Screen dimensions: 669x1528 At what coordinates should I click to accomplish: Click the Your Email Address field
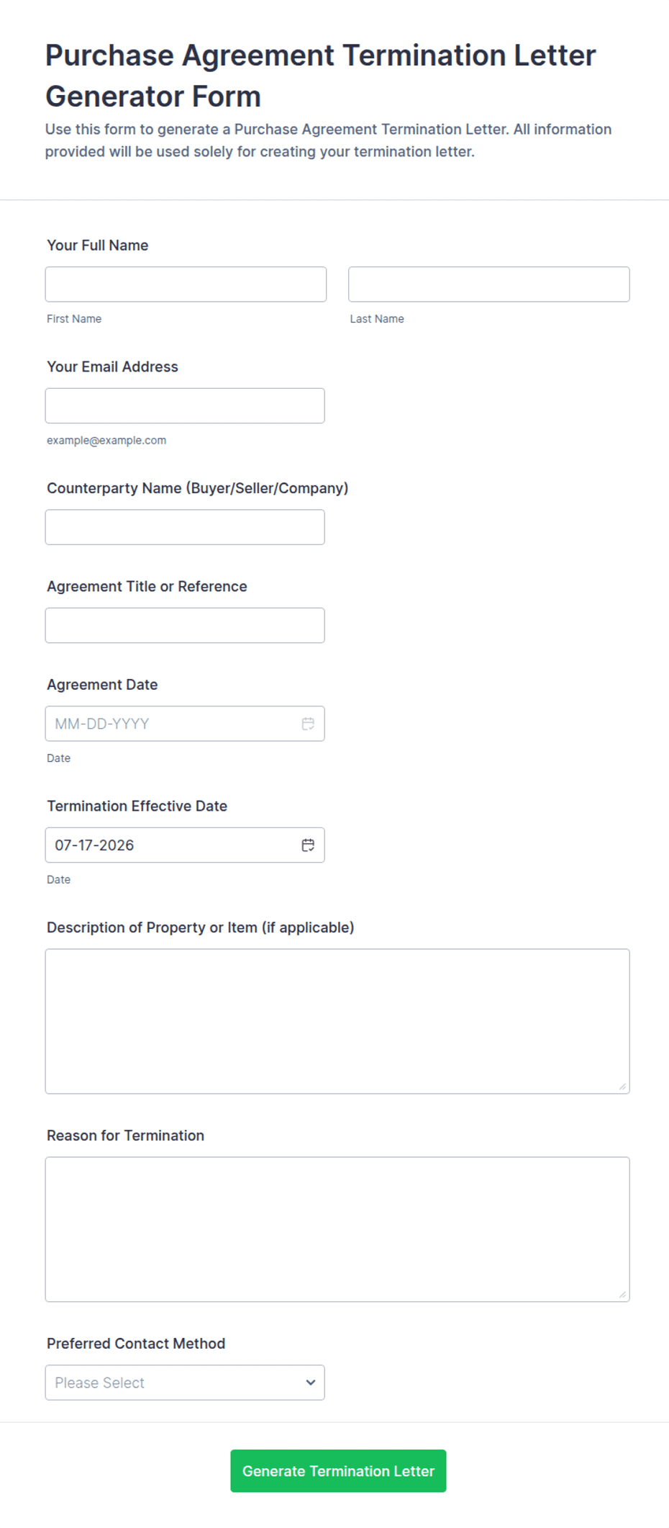coord(185,406)
